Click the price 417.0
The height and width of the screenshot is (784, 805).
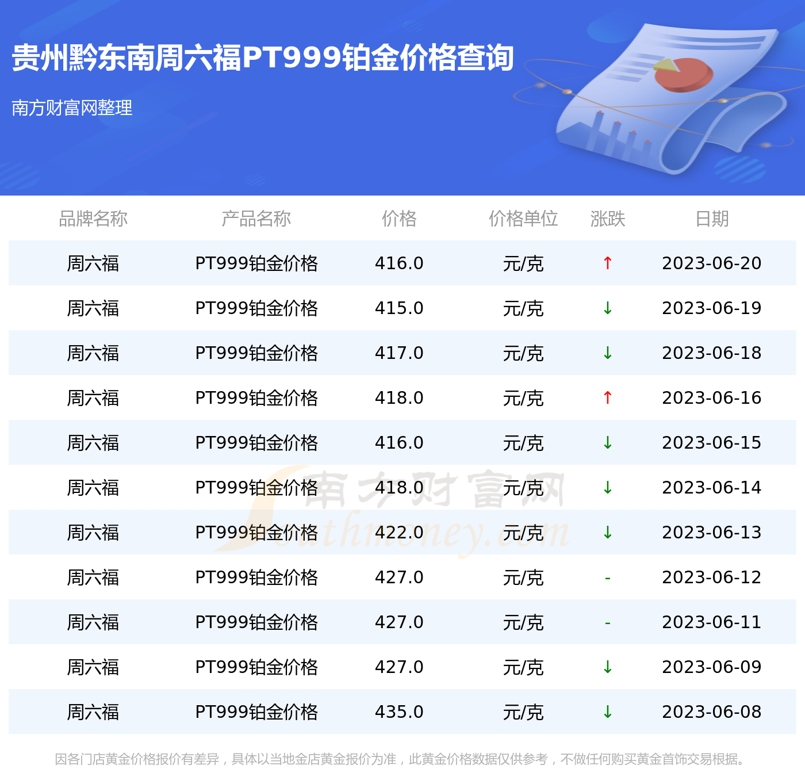point(399,353)
